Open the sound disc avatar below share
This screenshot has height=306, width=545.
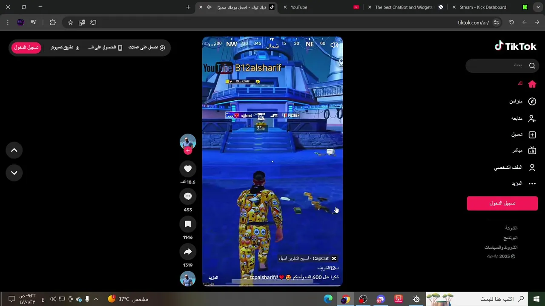click(188, 279)
